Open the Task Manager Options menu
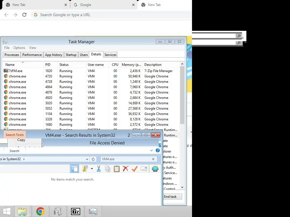This screenshot has width=290, height=217. click(x=19, y=47)
